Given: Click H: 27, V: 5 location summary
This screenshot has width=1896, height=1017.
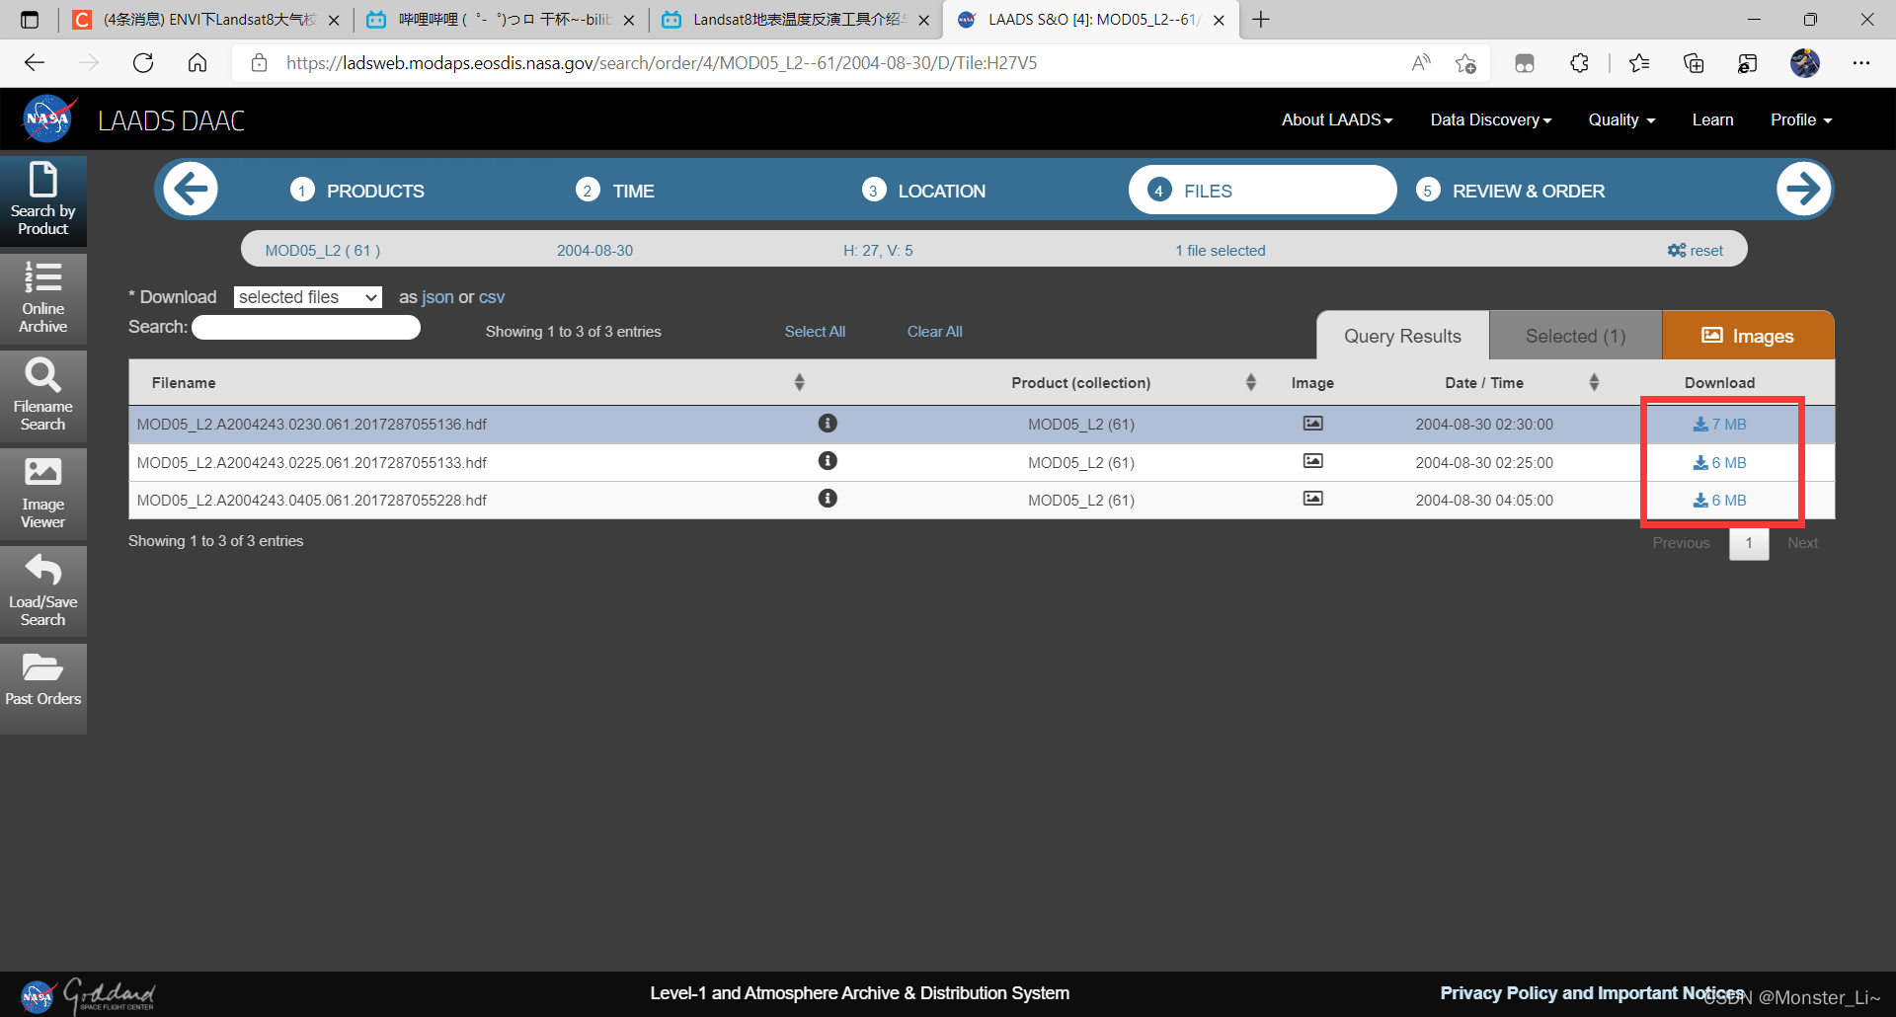Looking at the screenshot, I should (x=878, y=251).
